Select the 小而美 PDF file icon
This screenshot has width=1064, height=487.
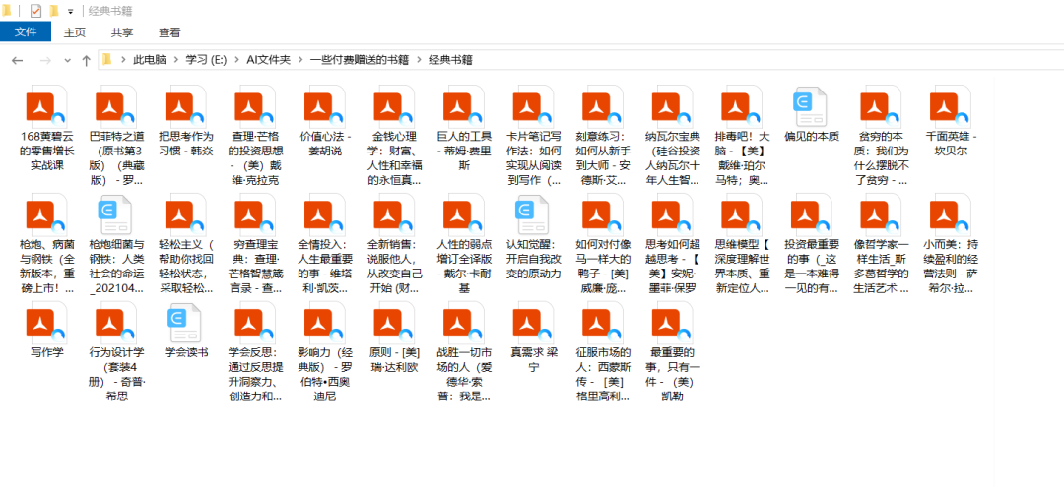(x=950, y=214)
